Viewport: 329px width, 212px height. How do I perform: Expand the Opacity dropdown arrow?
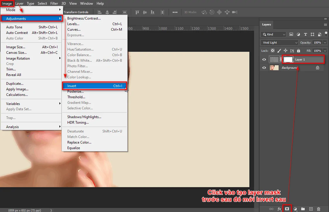[x=325, y=42]
